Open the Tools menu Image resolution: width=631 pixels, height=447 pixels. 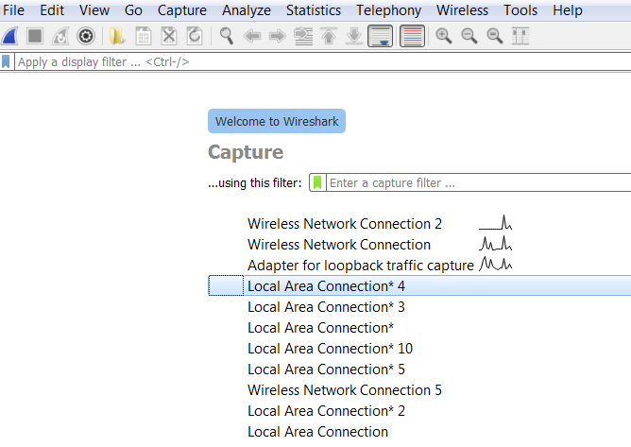(520, 10)
